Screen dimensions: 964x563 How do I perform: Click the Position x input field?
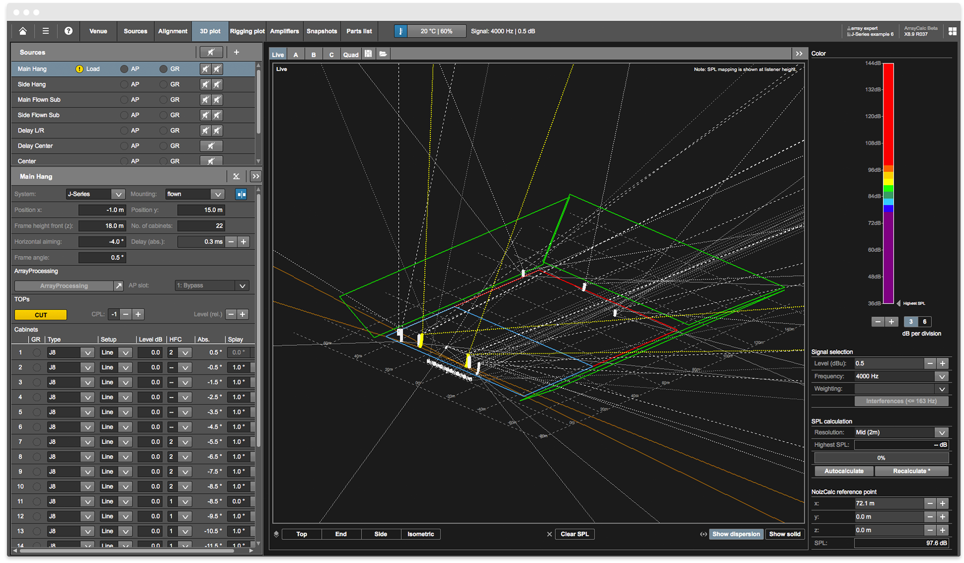tap(102, 210)
